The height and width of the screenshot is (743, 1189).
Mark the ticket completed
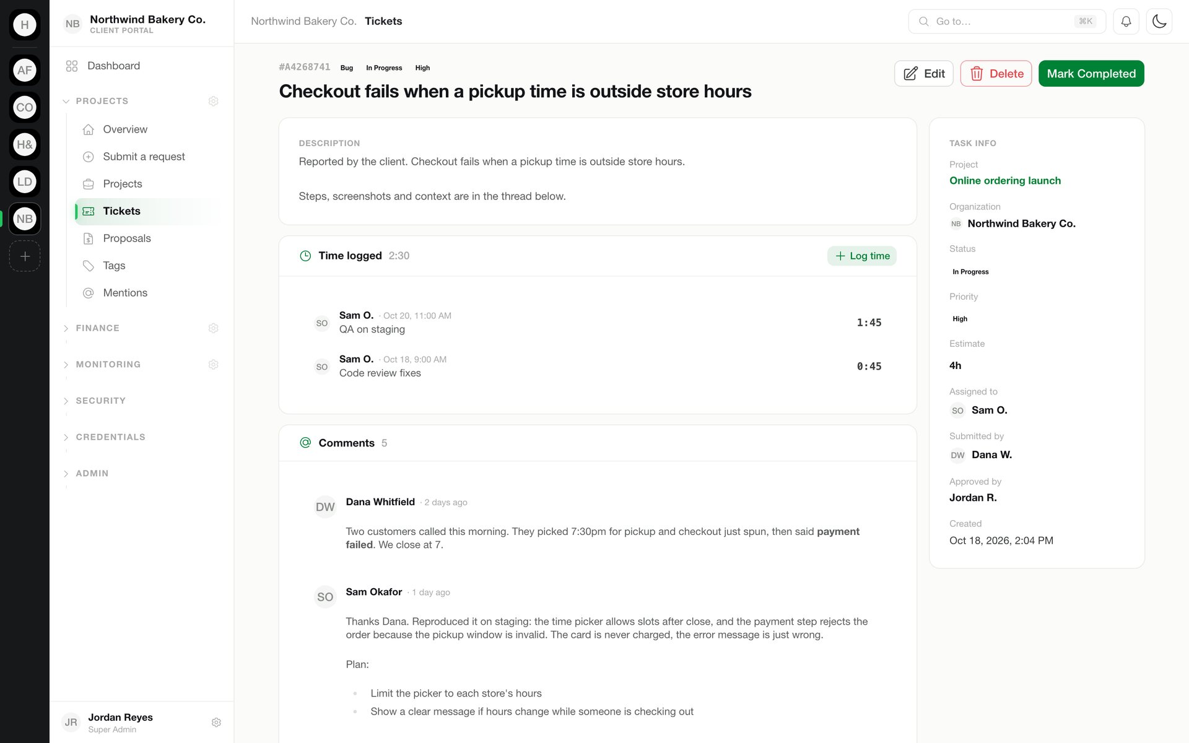click(x=1091, y=74)
